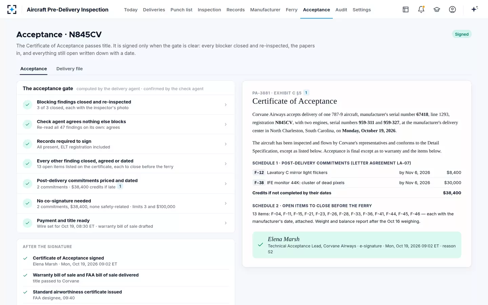This screenshot has height=305, width=488.
Task: Open the Ferry section
Action: (x=291, y=10)
